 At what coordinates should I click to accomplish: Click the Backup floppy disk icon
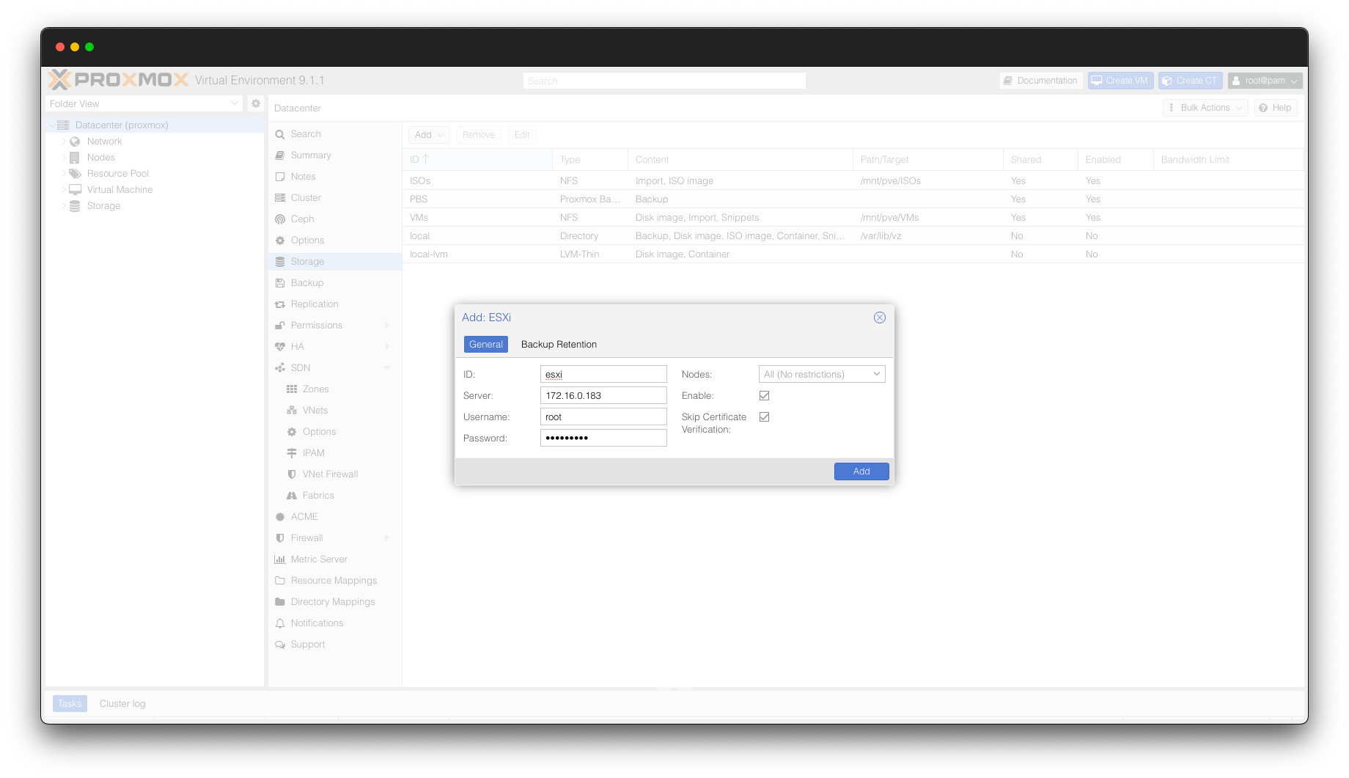280,283
